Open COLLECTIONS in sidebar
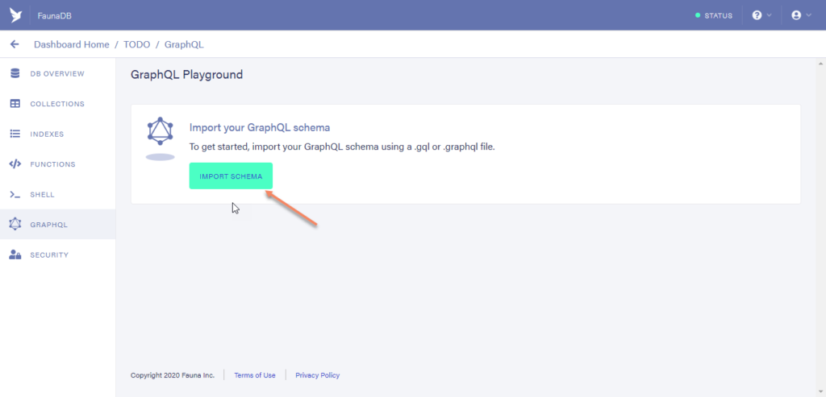The width and height of the screenshot is (826, 397). point(57,104)
